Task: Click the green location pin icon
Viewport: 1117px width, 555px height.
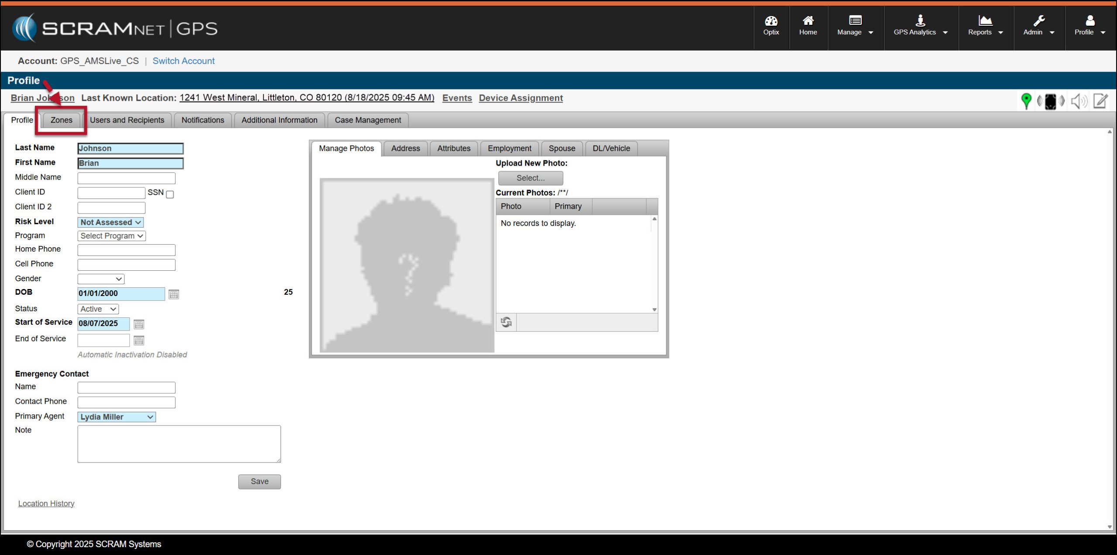Action: (x=1026, y=101)
